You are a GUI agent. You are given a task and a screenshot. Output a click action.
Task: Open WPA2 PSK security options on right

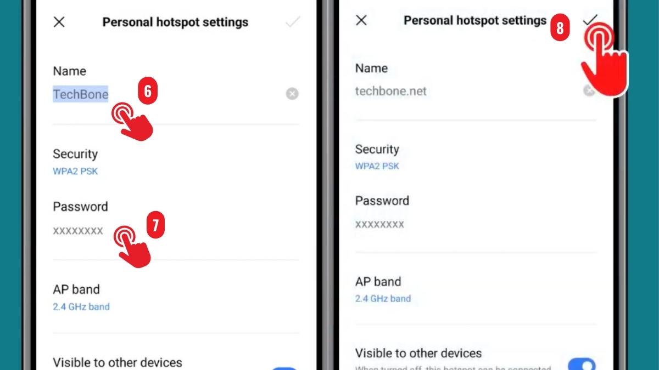click(377, 166)
